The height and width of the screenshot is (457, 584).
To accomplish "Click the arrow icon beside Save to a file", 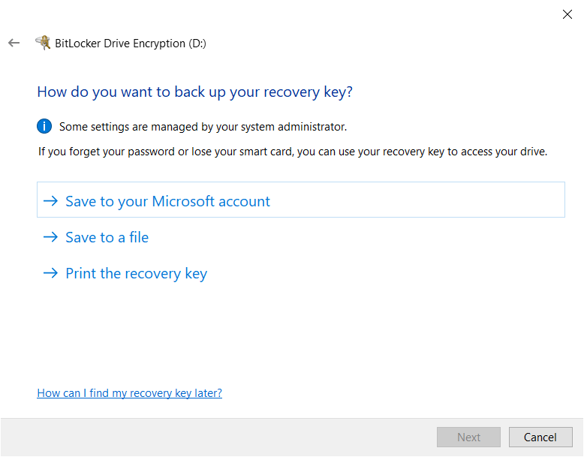I will point(50,237).
